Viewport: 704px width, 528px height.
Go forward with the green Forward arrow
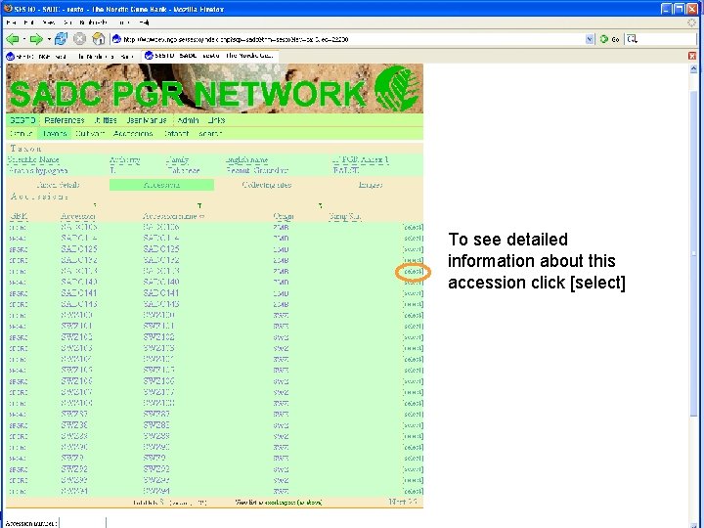[x=36, y=39]
